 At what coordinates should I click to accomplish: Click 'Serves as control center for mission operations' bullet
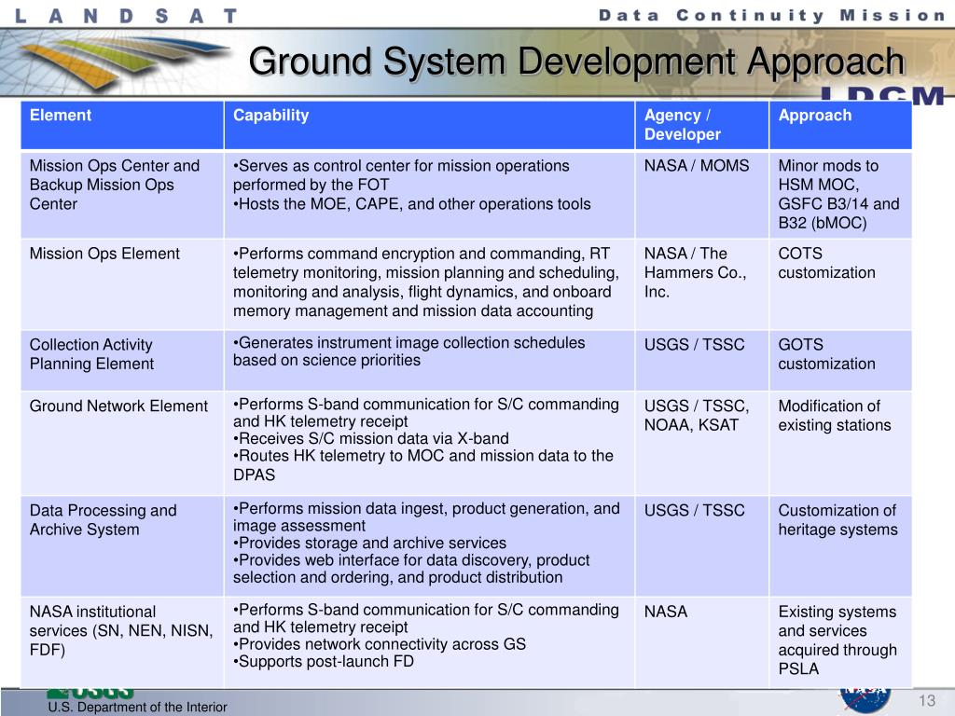coord(401,175)
